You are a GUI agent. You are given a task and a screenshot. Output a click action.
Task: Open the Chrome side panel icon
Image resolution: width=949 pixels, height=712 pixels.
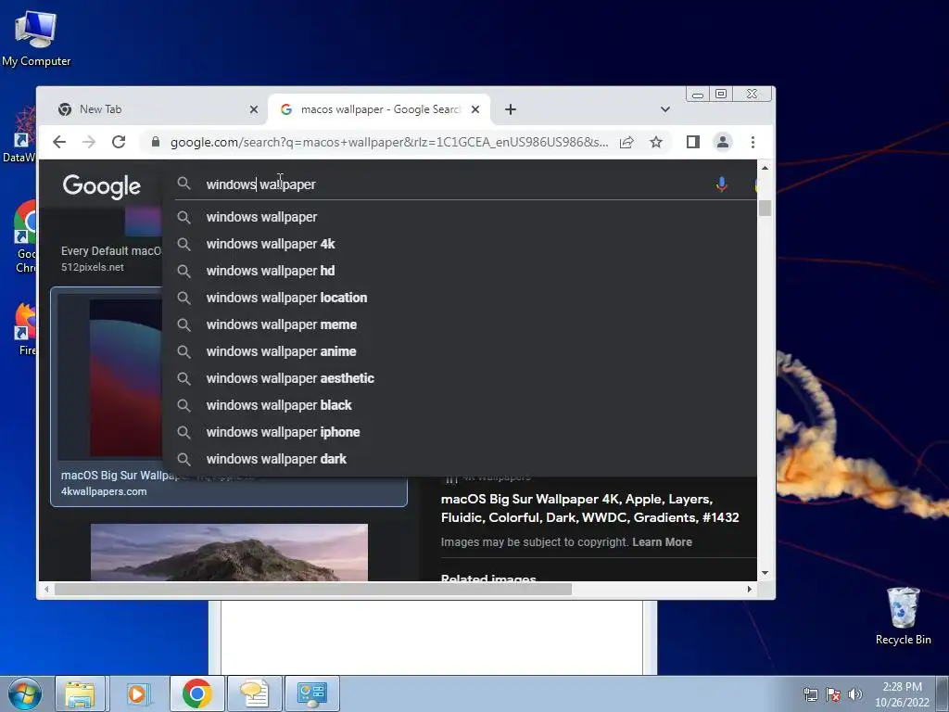[693, 142]
